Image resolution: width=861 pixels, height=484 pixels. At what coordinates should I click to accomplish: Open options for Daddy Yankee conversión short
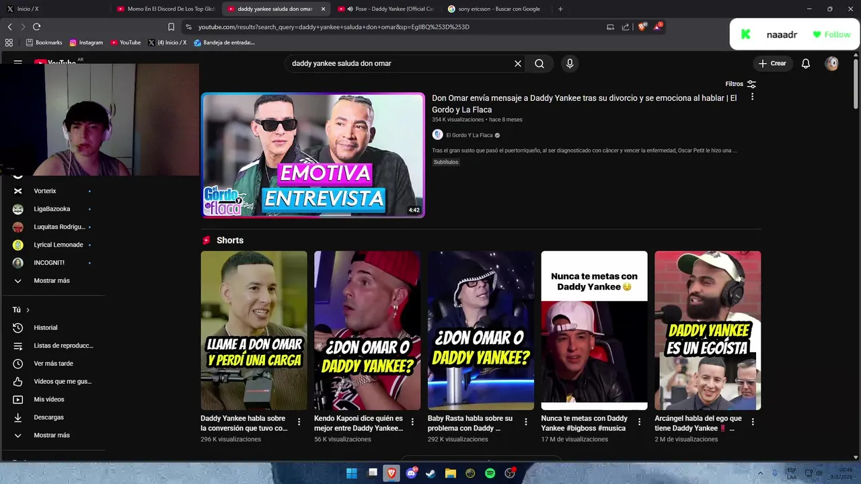(299, 422)
